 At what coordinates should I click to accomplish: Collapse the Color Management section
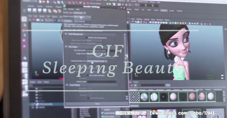coord(66,34)
